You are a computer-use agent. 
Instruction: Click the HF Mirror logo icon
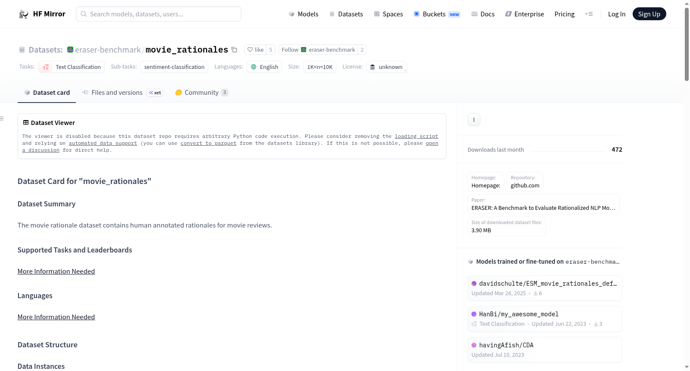[23, 14]
